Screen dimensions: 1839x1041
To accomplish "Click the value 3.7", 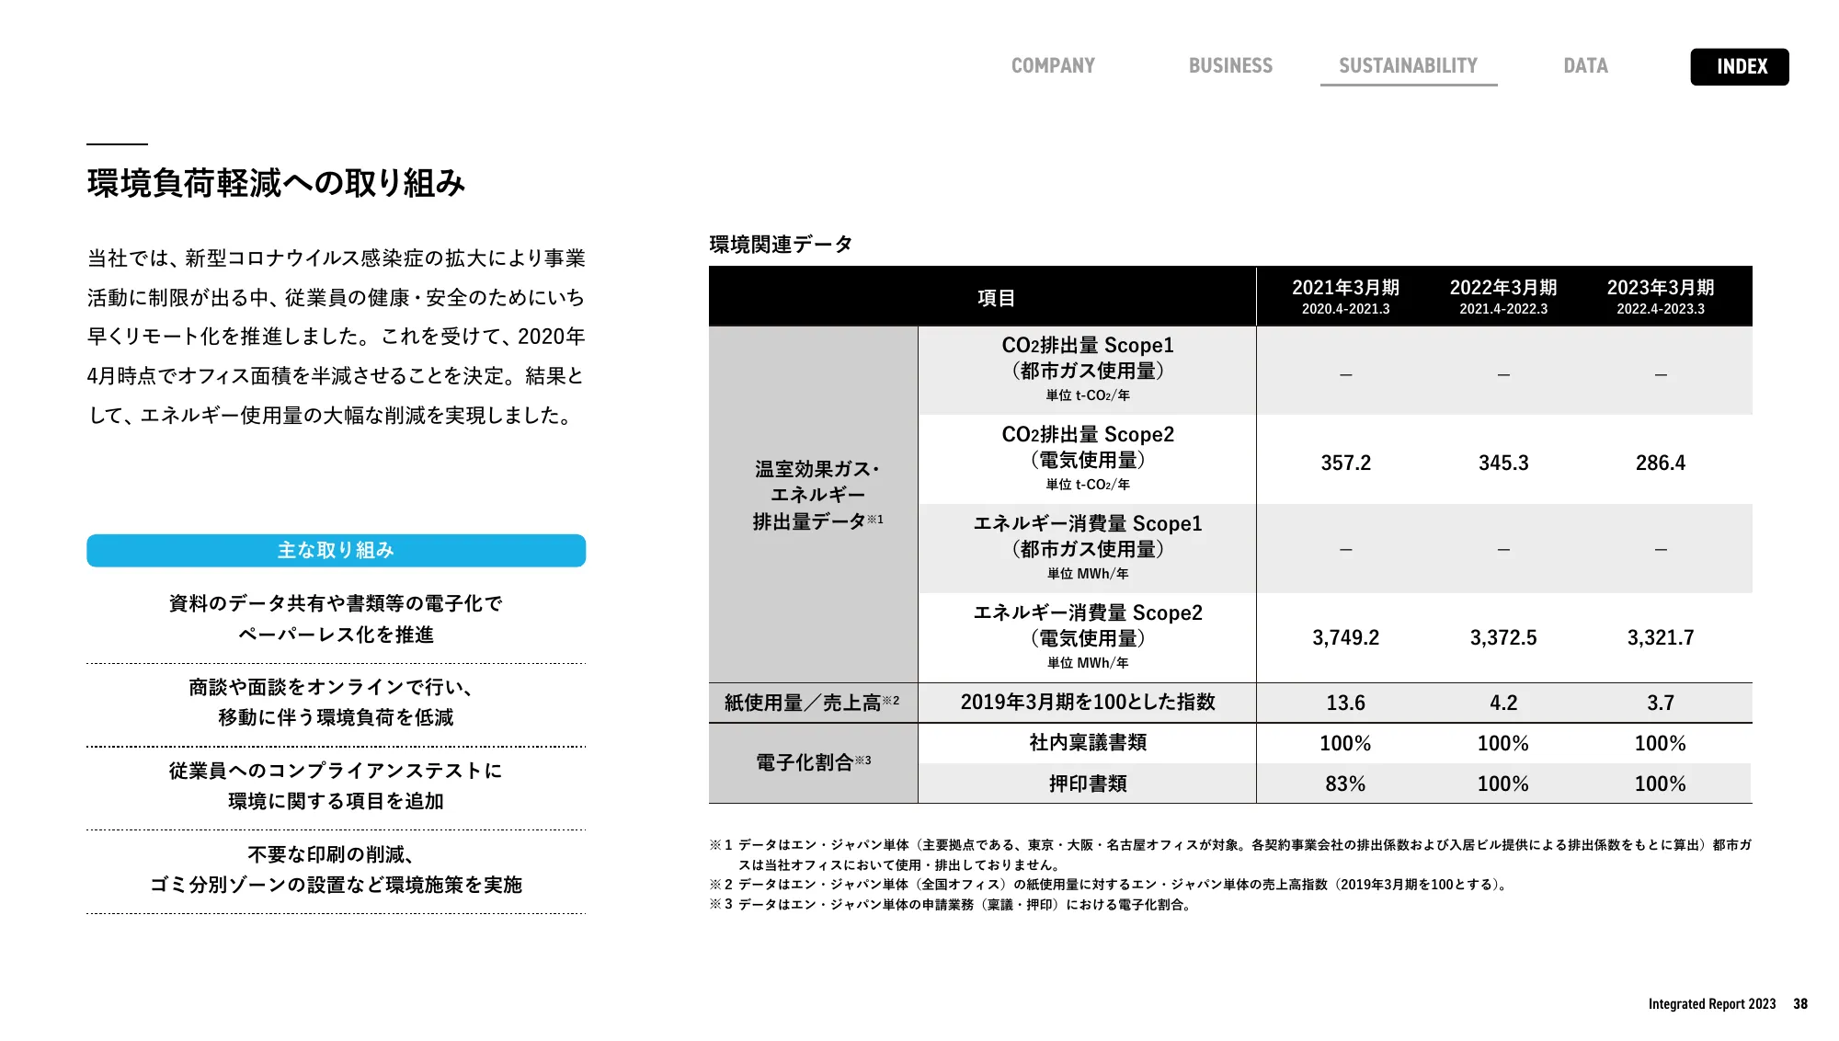I will point(1661,703).
